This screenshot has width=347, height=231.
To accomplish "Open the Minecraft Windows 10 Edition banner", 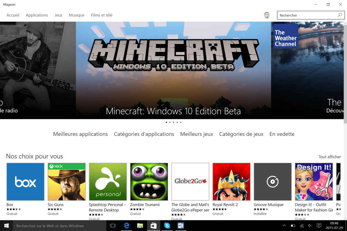I will tap(173, 70).
